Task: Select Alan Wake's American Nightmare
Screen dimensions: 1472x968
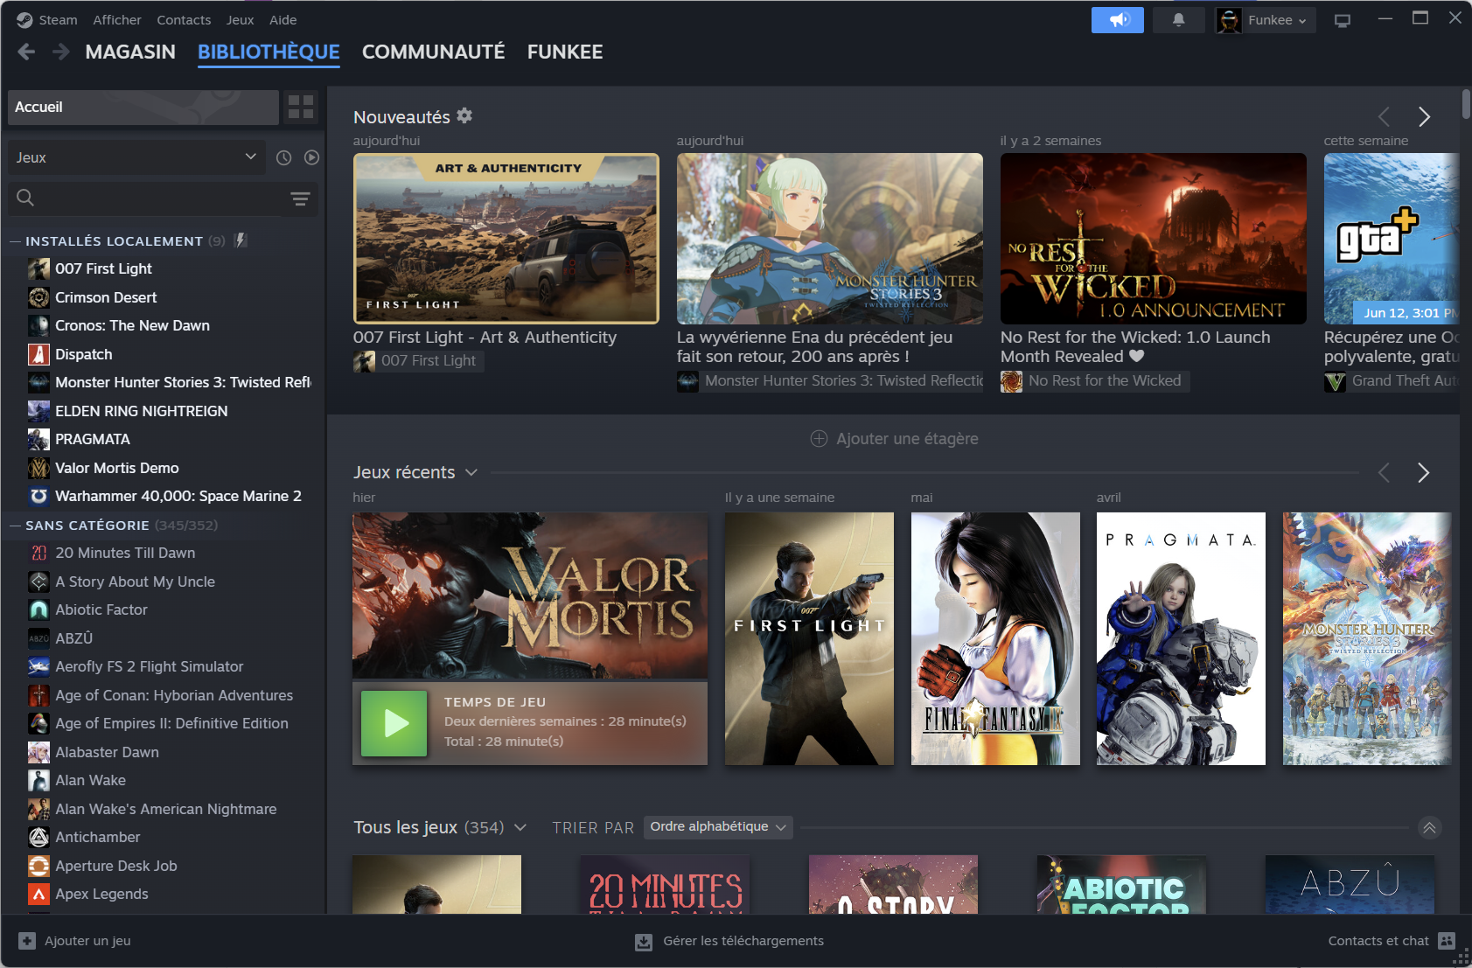Action: [165, 809]
